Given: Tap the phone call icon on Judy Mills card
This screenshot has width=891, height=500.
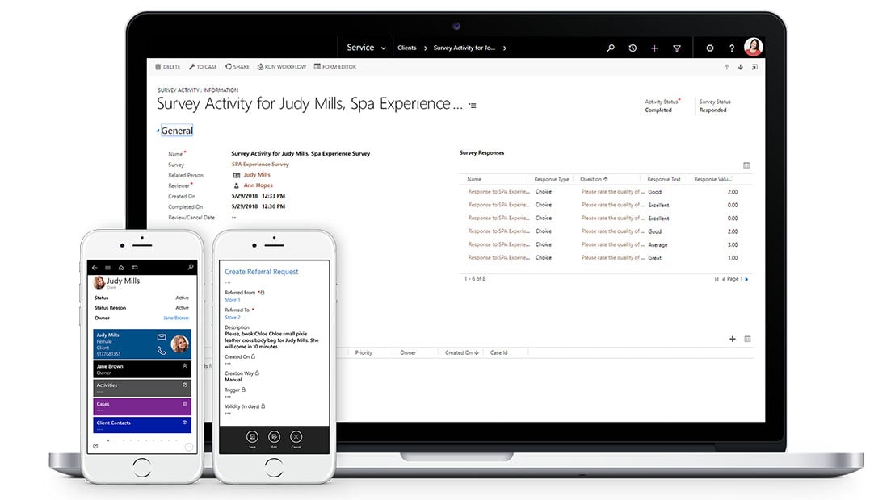Looking at the screenshot, I should pyautogui.click(x=162, y=350).
